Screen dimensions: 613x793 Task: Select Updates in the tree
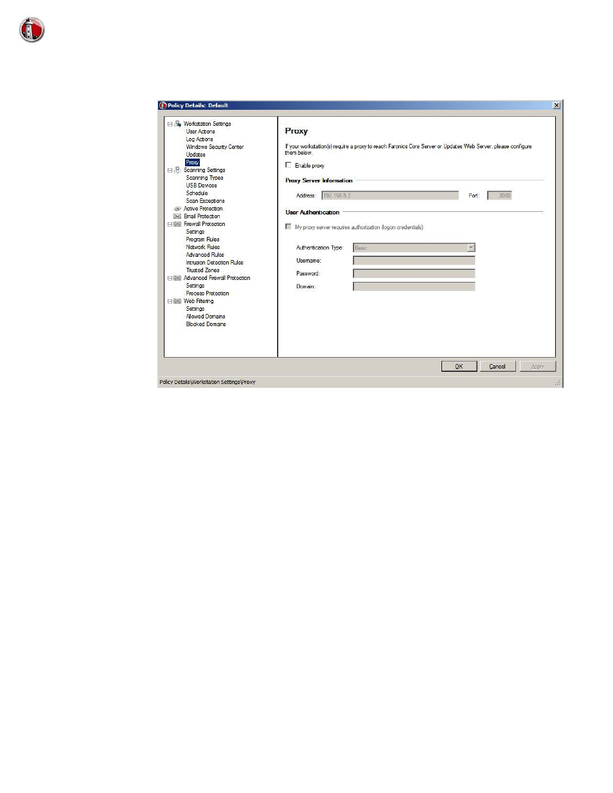(195, 155)
